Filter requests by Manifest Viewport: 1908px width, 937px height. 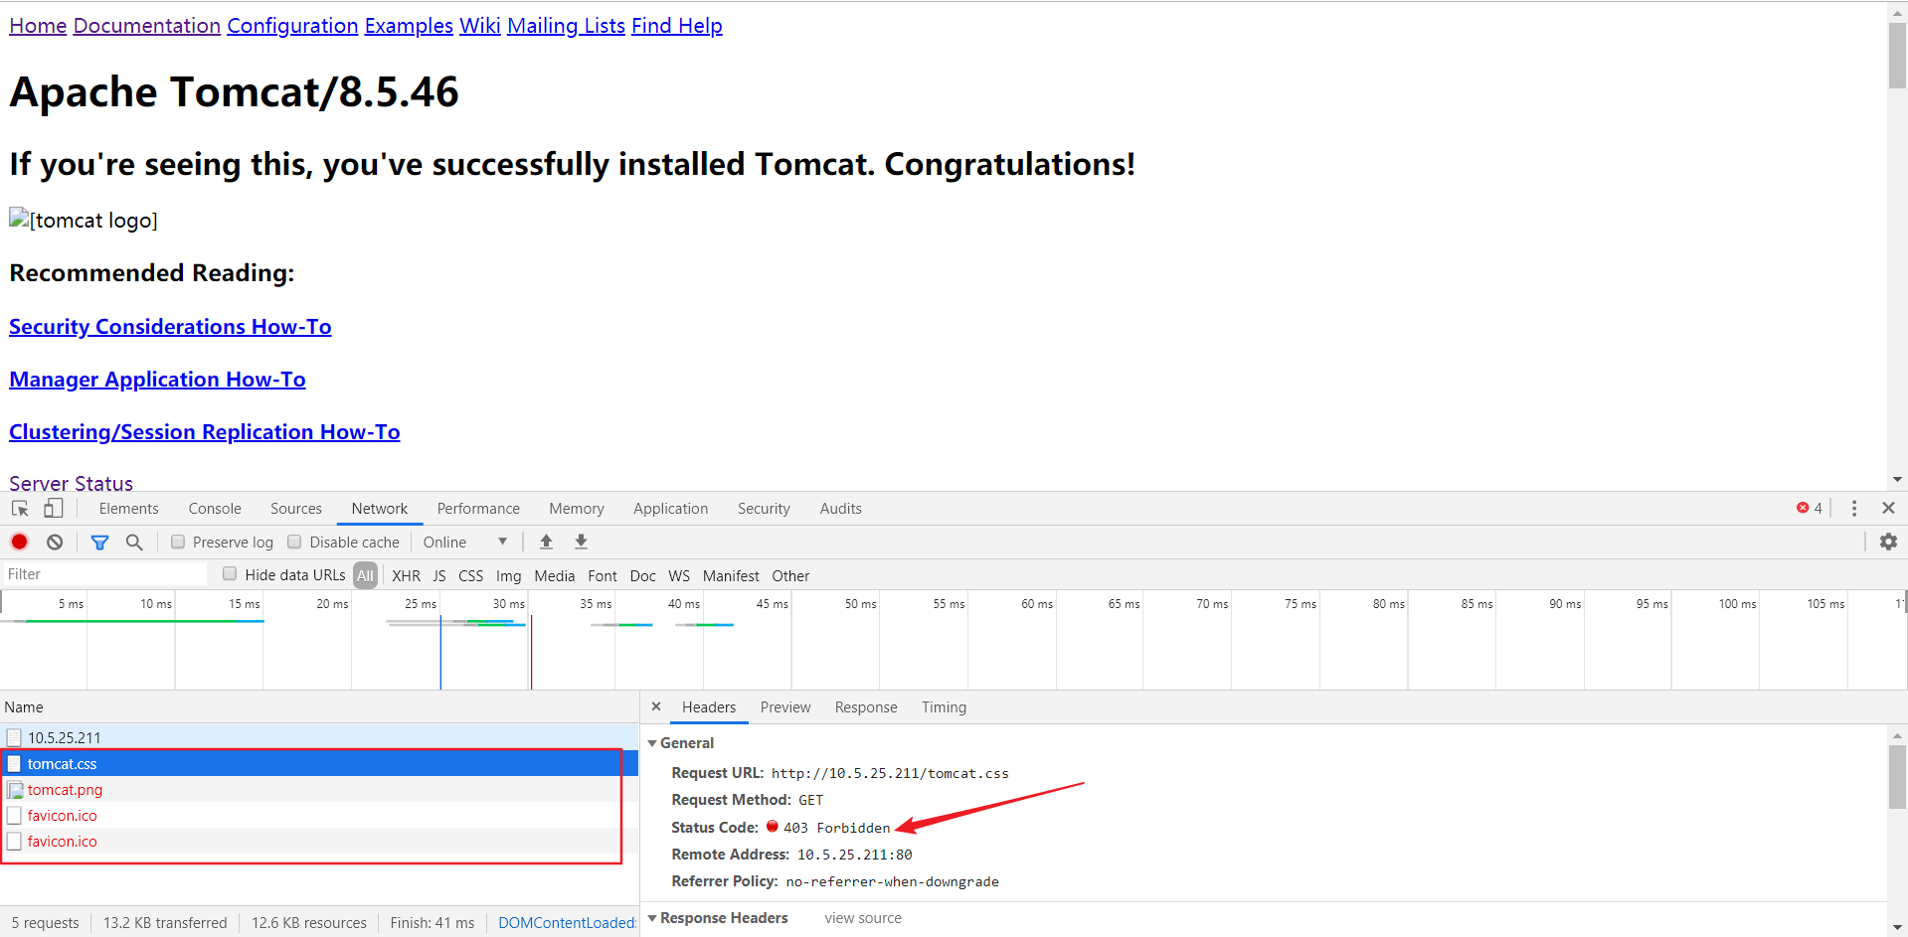pyautogui.click(x=731, y=575)
